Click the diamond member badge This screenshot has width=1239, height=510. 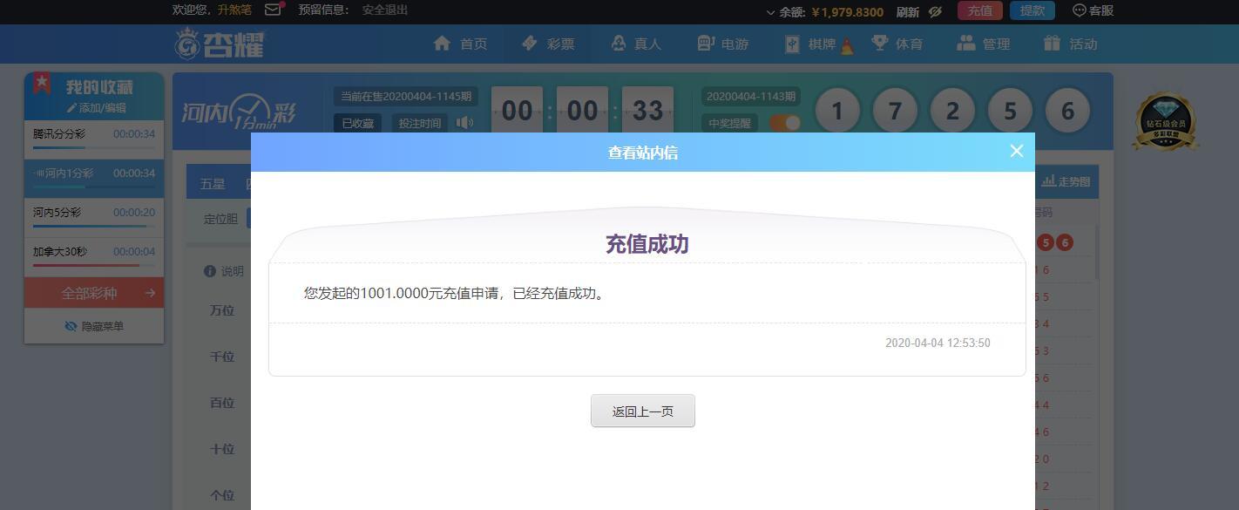(x=1166, y=122)
